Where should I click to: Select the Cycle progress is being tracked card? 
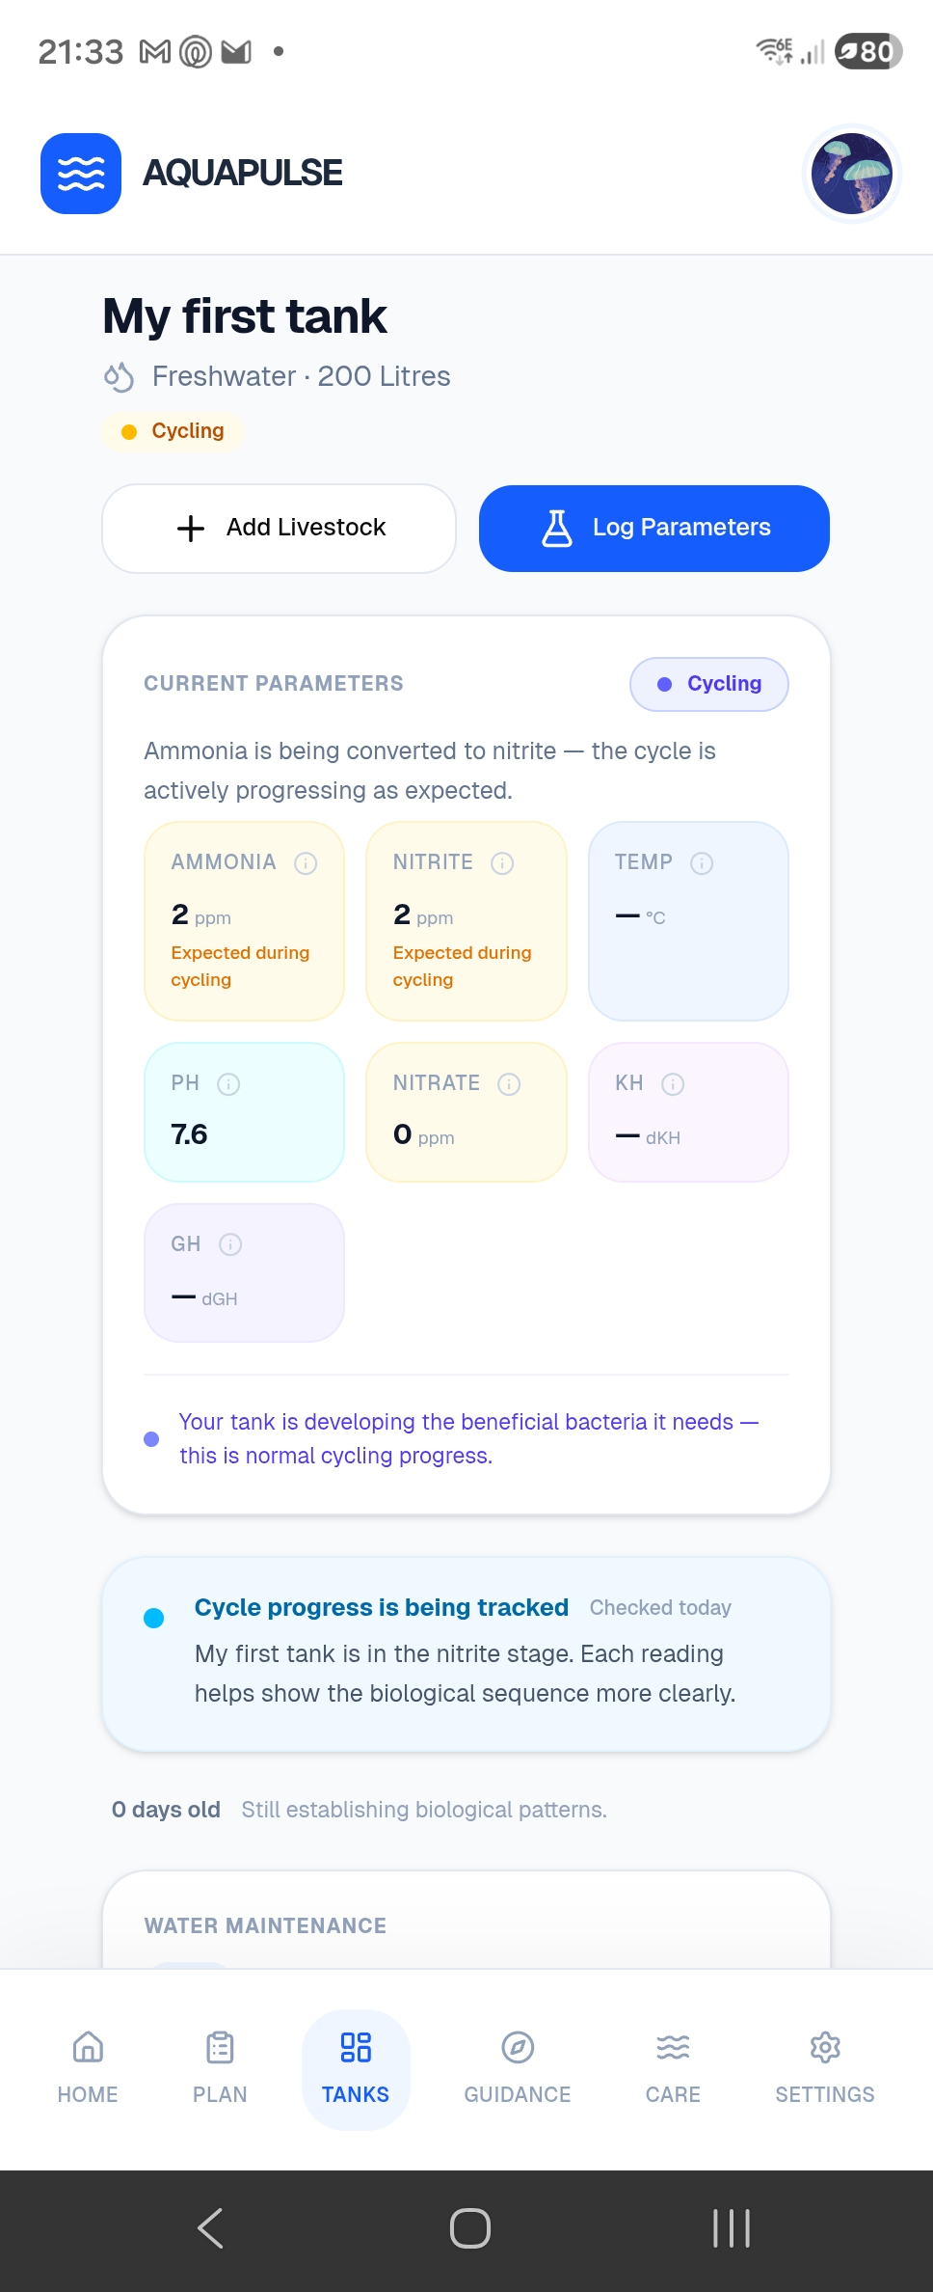(x=466, y=1654)
